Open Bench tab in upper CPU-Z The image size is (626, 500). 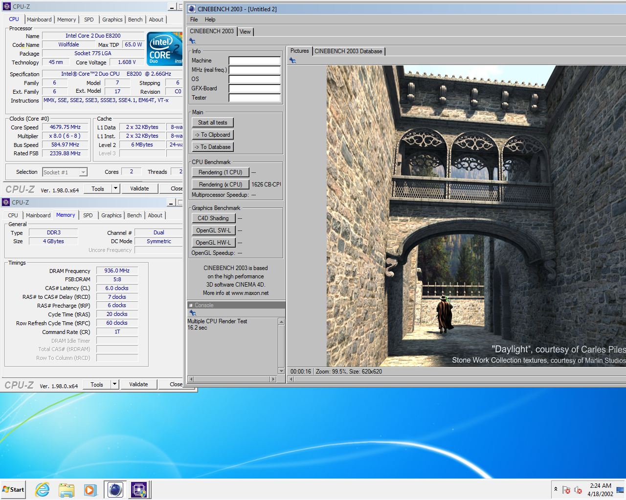(135, 20)
